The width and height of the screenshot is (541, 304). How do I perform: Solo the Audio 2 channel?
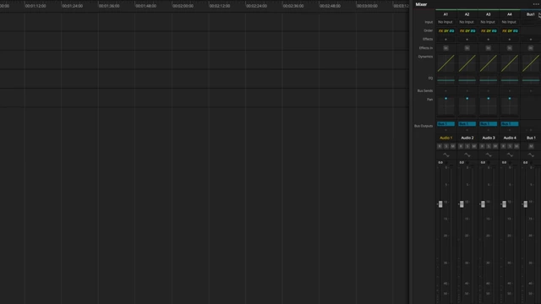(467, 146)
